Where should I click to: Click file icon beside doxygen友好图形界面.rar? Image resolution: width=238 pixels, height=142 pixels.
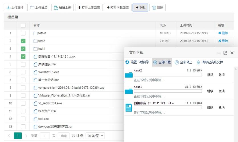(35, 127)
